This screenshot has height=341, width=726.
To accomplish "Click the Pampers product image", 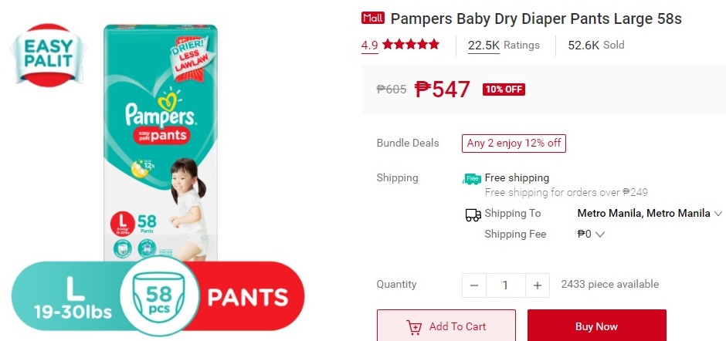I will (160, 143).
